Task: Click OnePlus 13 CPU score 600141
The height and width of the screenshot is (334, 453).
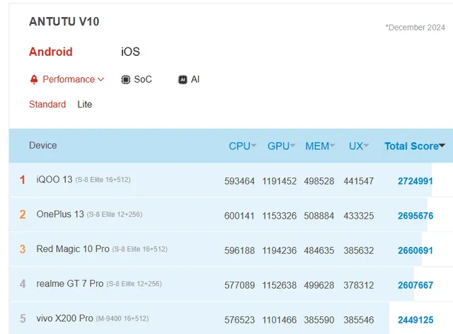Action: 239,216
